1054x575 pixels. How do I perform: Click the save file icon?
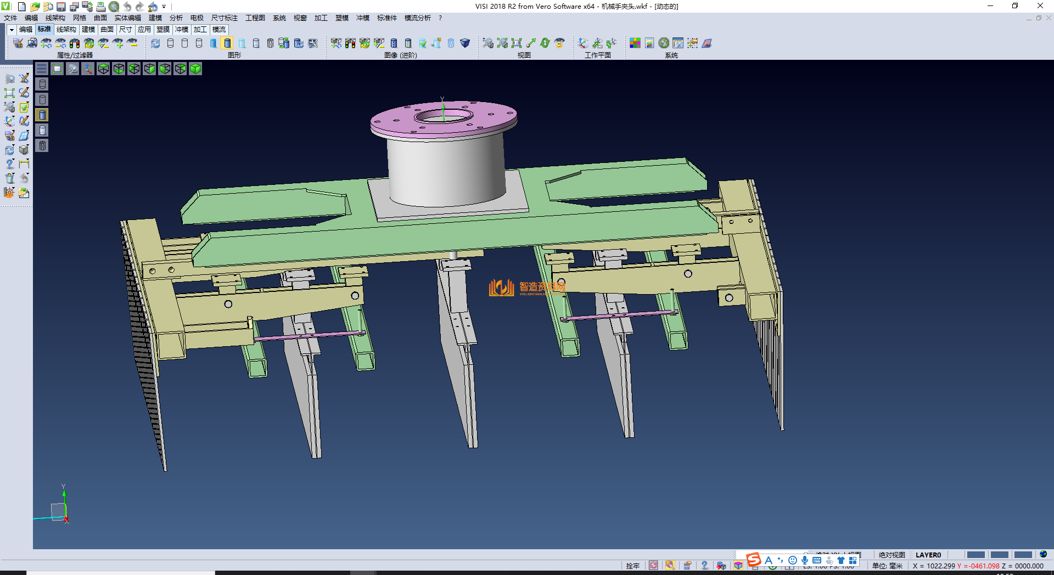pos(61,7)
